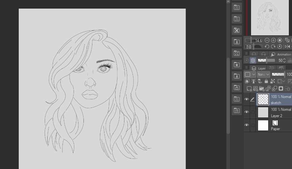
Task: Zoom out with the Navigator minus button
Action: 267,40
